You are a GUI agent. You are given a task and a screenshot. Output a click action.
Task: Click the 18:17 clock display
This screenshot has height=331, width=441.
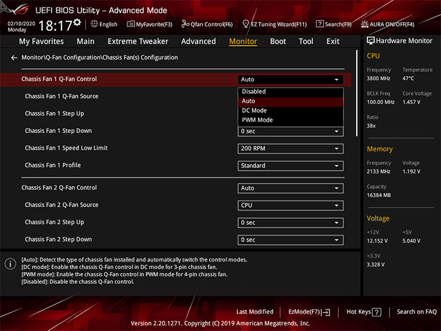tap(55, 26)
